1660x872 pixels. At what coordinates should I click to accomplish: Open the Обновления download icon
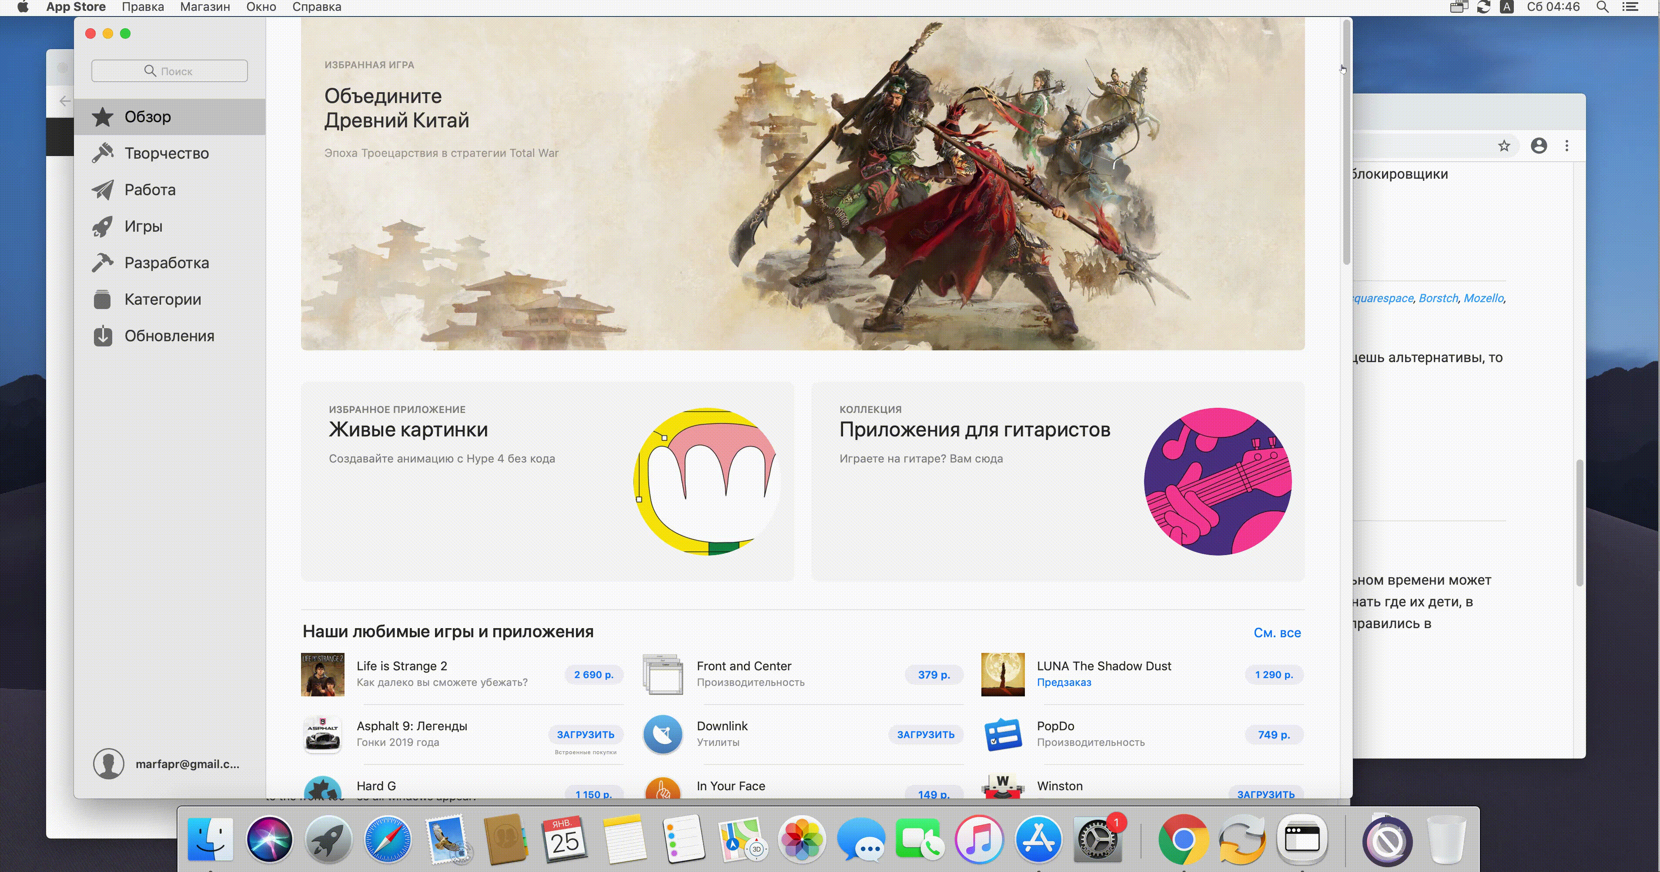102,336
